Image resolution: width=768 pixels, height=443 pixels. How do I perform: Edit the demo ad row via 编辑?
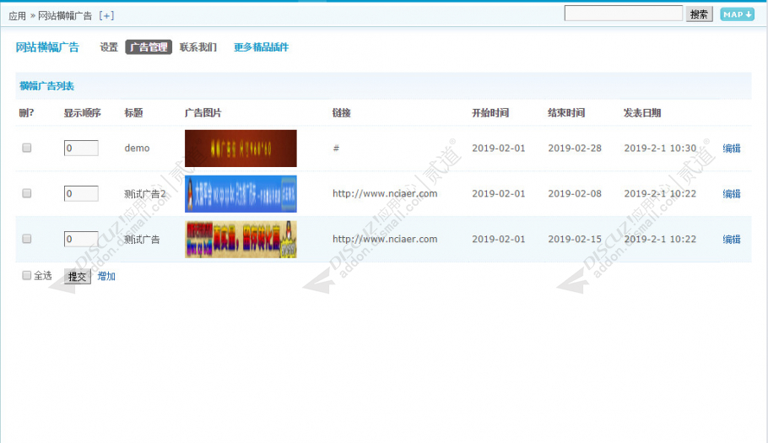732,149
